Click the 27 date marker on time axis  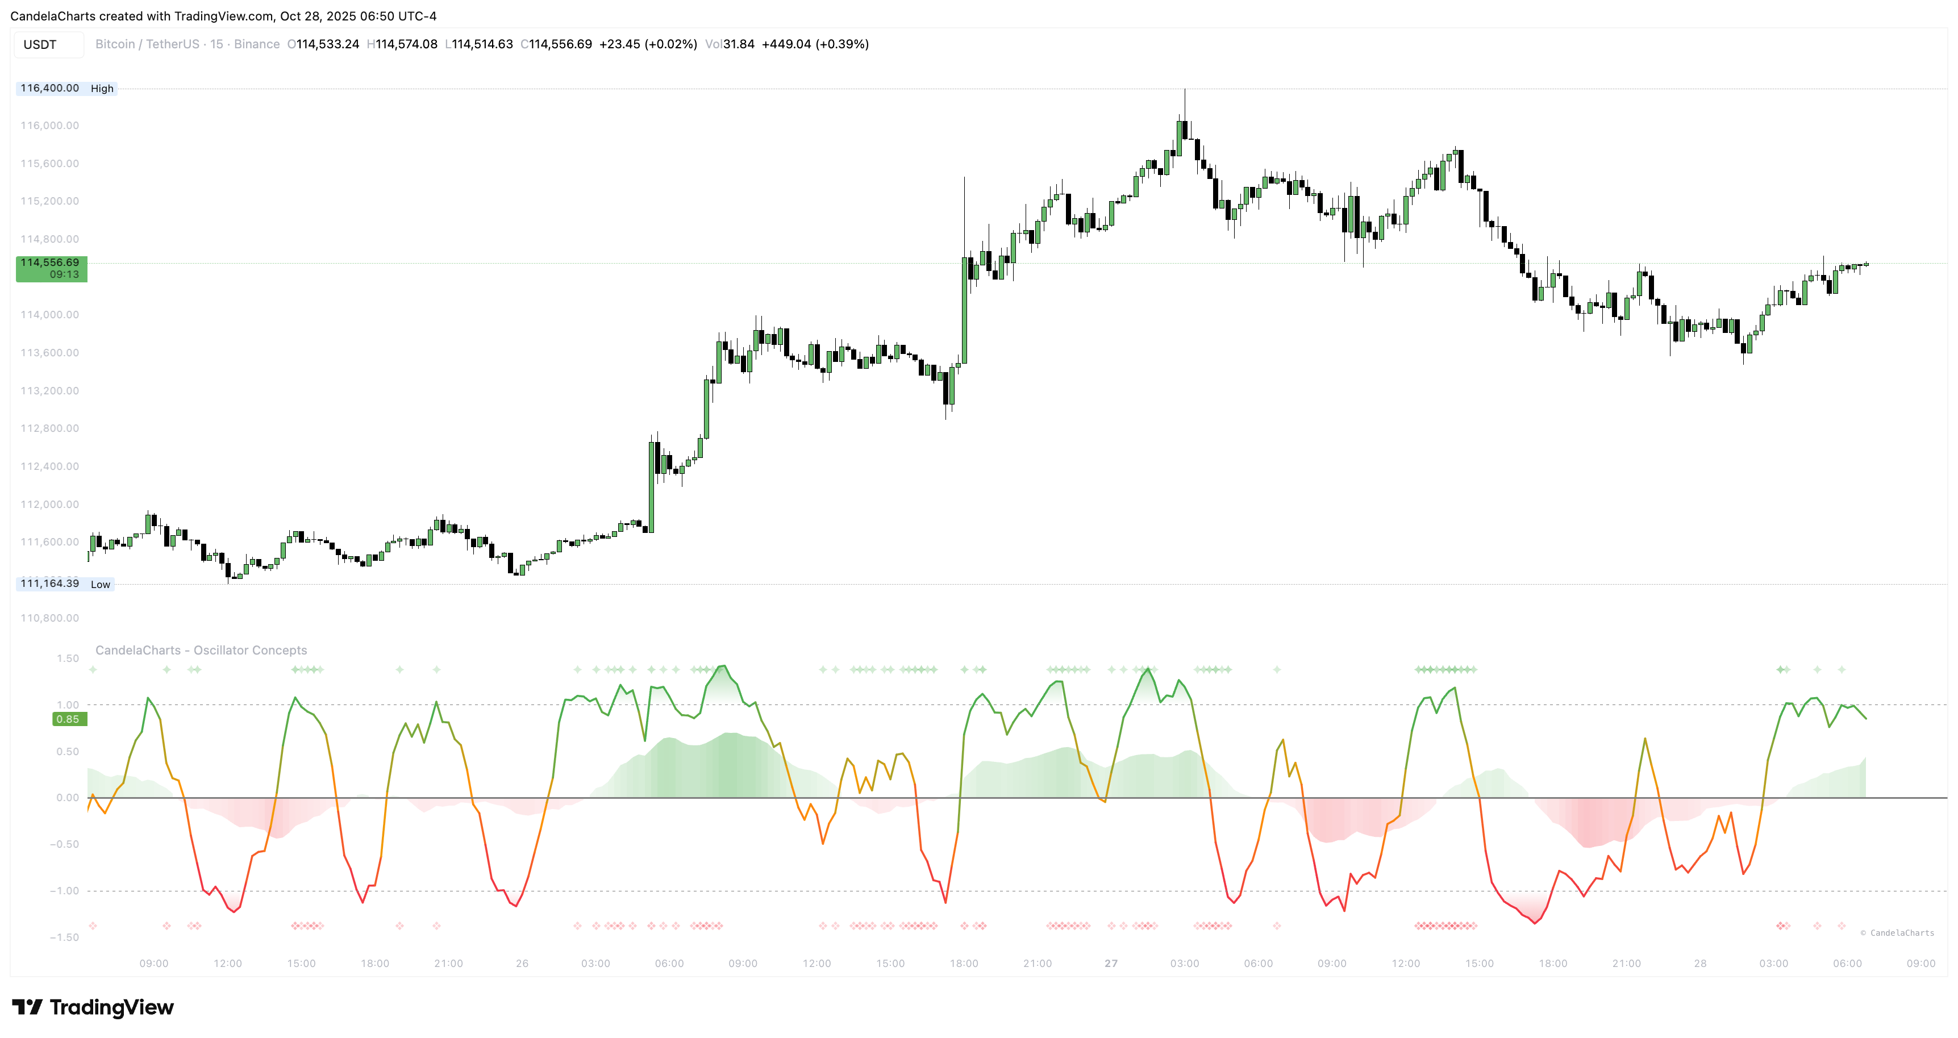1111,964
